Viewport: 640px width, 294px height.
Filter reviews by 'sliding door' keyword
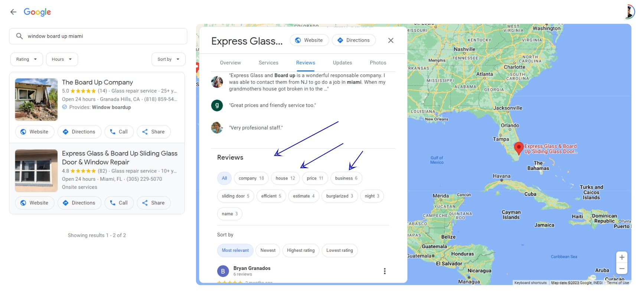(235, 196)
